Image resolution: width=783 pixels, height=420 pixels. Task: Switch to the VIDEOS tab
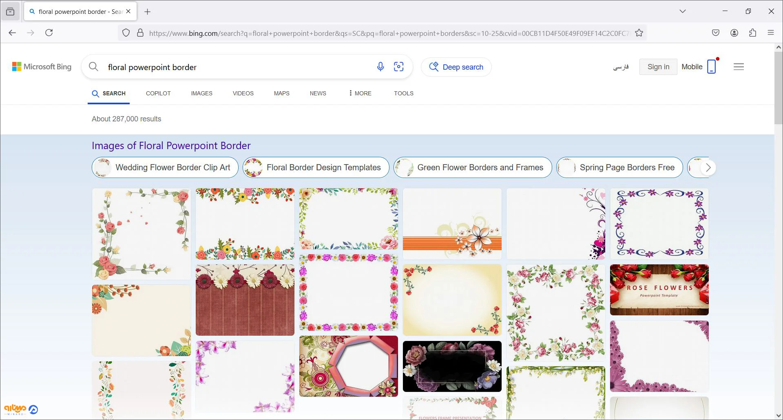point(243,93)
